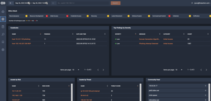Select the Command and Control tactic tile
The width and height of the screenshot is (211, 101).
[162, 16]
